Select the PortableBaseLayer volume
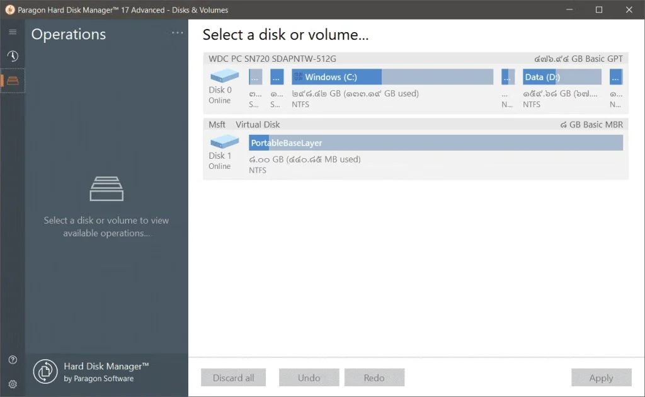The image size is (645, 397). tap(435, 143)
